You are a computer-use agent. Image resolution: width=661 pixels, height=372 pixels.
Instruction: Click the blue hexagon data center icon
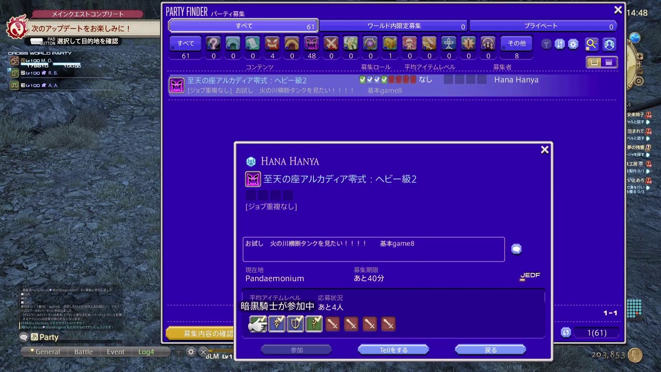(609, 44)
